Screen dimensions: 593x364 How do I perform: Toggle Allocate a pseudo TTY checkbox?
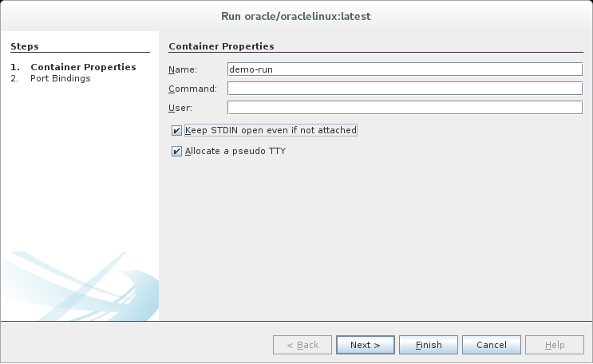click(176, 152)
